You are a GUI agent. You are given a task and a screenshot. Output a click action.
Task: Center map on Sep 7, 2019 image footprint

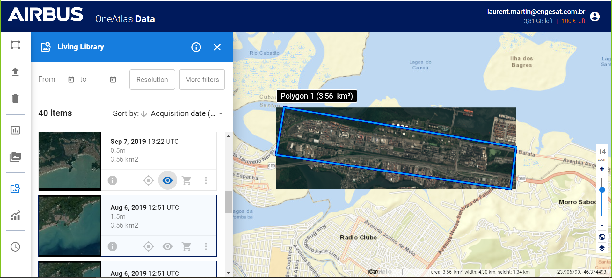(x=149, y=180)
